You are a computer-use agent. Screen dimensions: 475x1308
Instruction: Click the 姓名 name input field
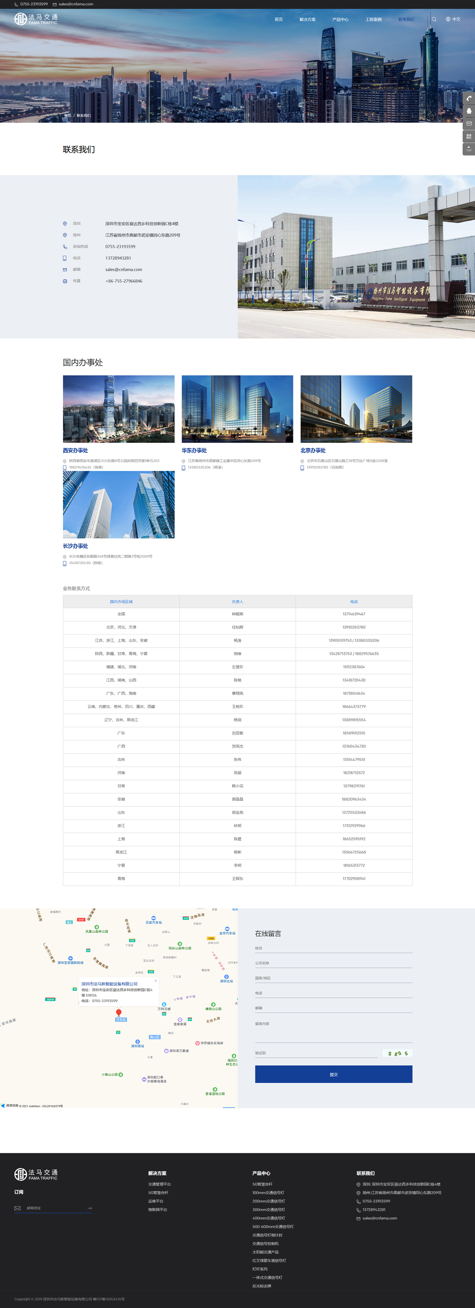click(333, 948)
